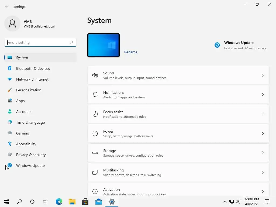Expand the Storage row chevron

pos(263,153)
